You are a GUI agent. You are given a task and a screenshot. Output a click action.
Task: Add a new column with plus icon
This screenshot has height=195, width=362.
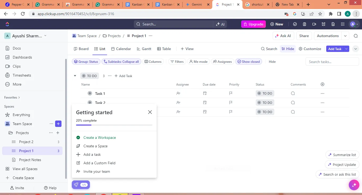tap(323, 84)
